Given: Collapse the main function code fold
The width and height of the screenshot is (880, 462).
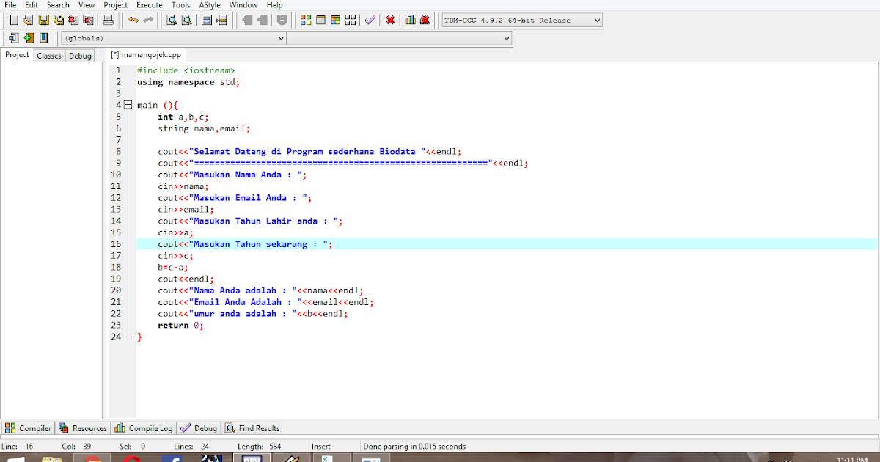Looking at the screenshot, I should 128,105.
